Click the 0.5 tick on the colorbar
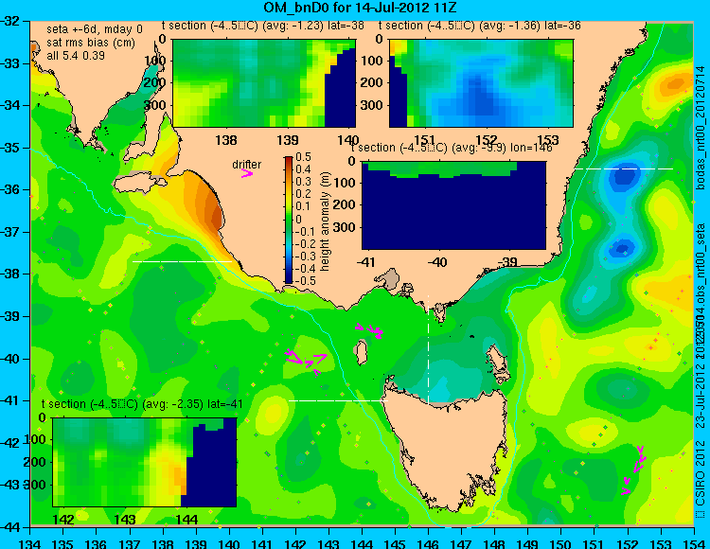Viewport: 710px width, 549px height. click(x=303, y=157)
